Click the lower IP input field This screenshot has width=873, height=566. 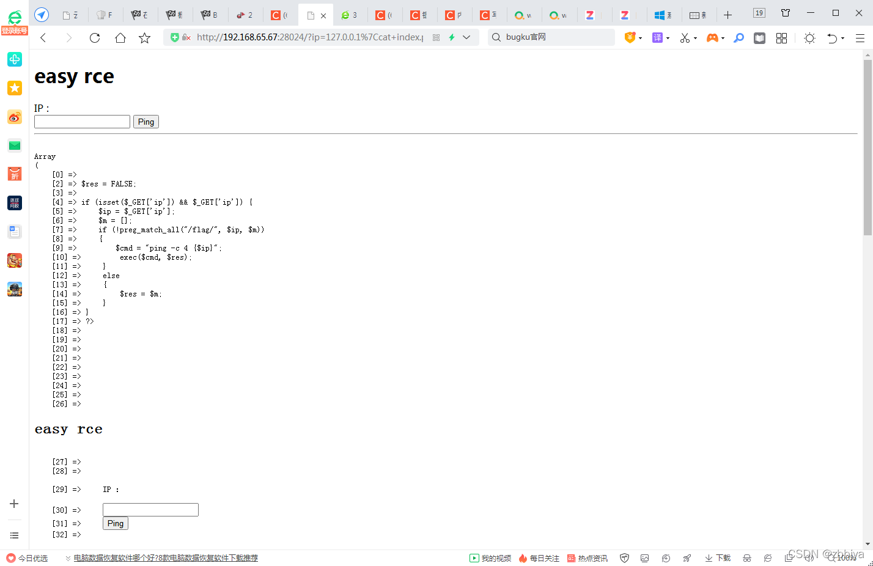150,510
